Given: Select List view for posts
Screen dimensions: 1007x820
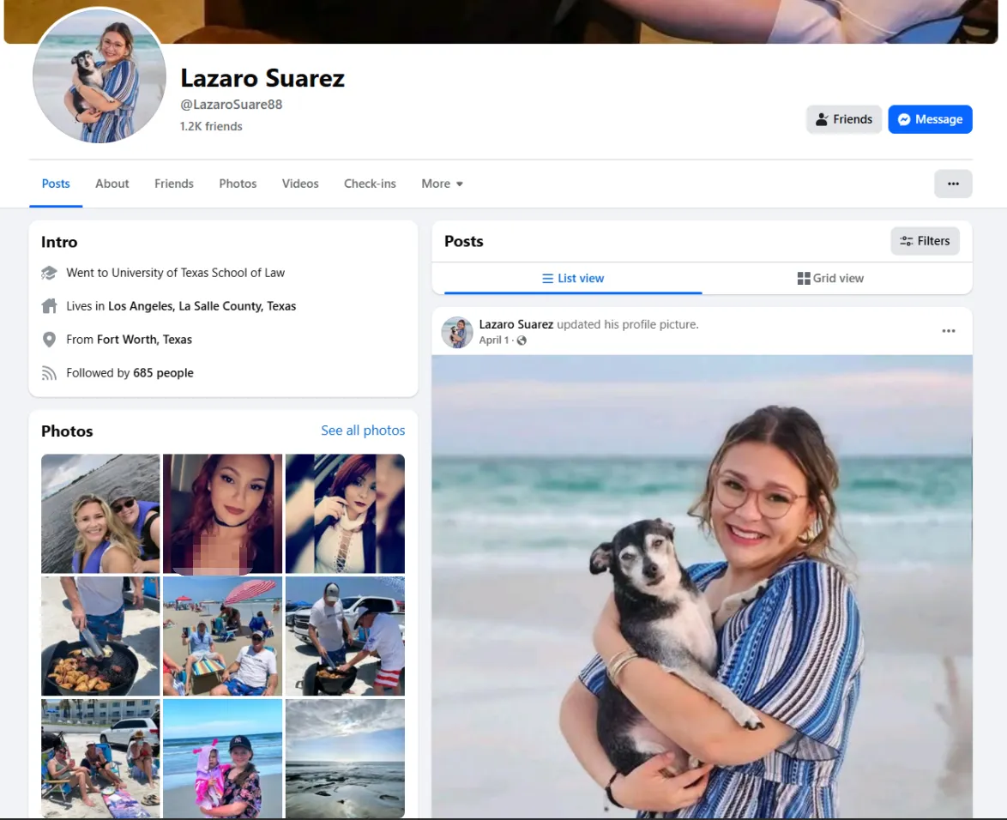Looking at the screenshot, I should 573,278.
